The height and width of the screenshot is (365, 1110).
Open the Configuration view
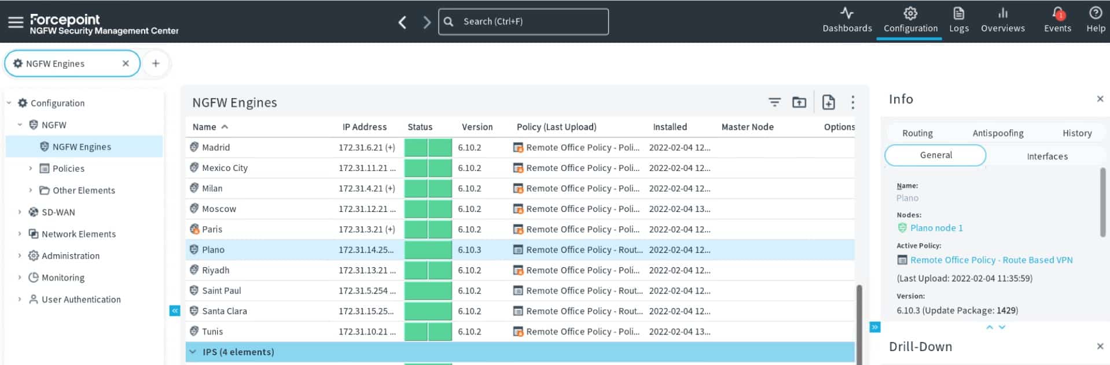pyautogui.click(x=910, y=20)
